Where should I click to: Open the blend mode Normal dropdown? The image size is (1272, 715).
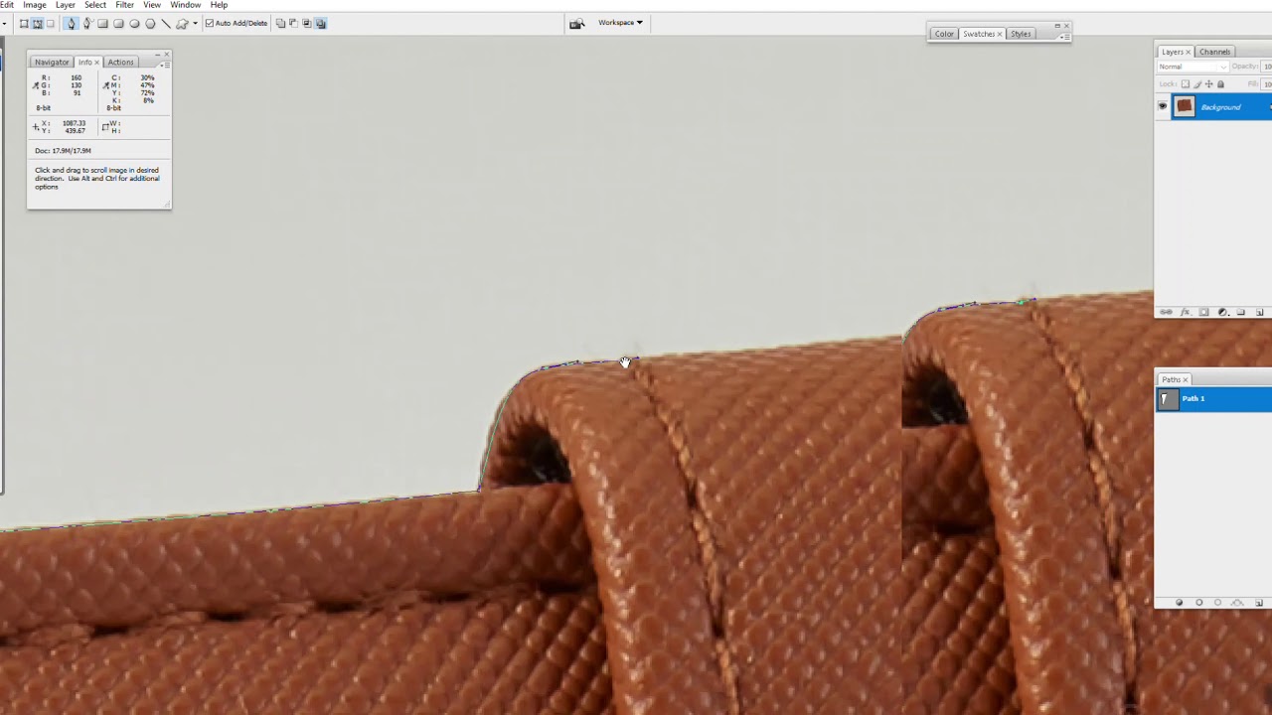point(1192,67)
